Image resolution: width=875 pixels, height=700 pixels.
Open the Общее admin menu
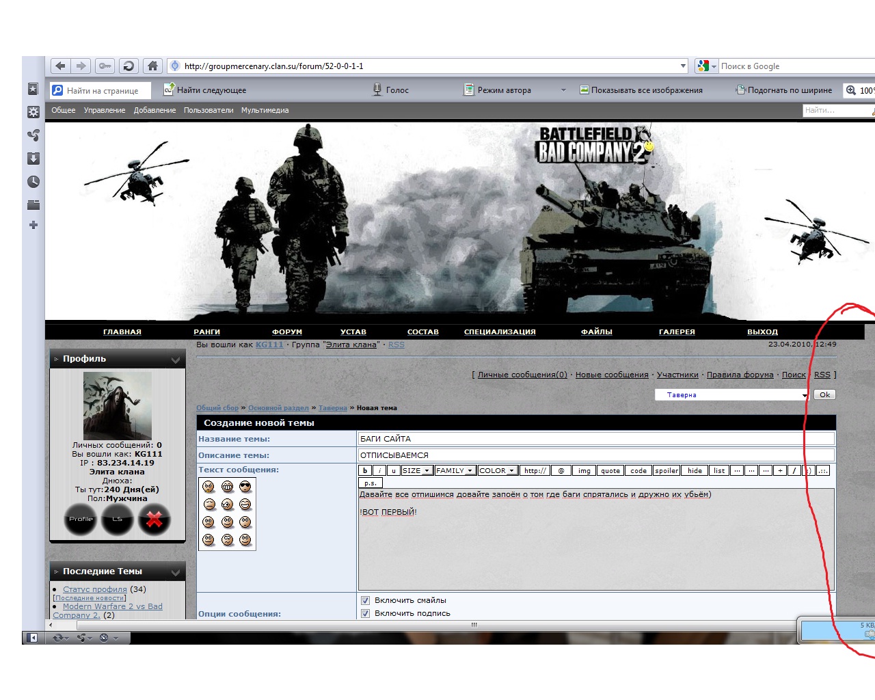click(64, 110)
